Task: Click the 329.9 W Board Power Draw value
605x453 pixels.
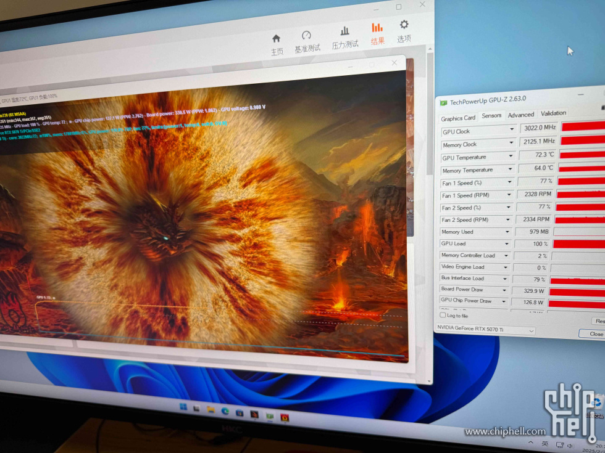Action: [530, 291]
